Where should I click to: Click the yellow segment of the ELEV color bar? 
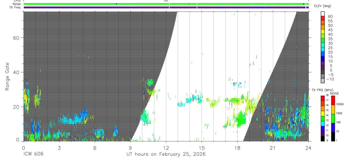(323, 32)
